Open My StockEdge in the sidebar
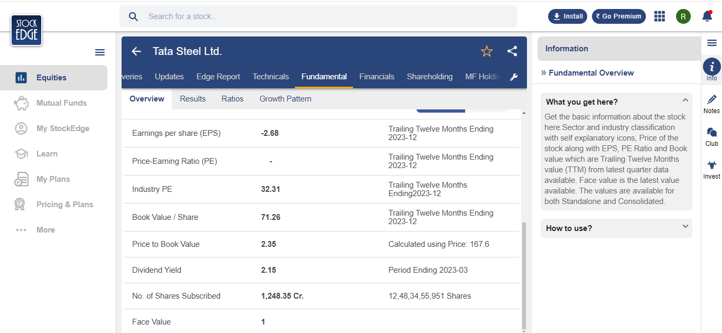The image size is (722, 333). point(53,128)
